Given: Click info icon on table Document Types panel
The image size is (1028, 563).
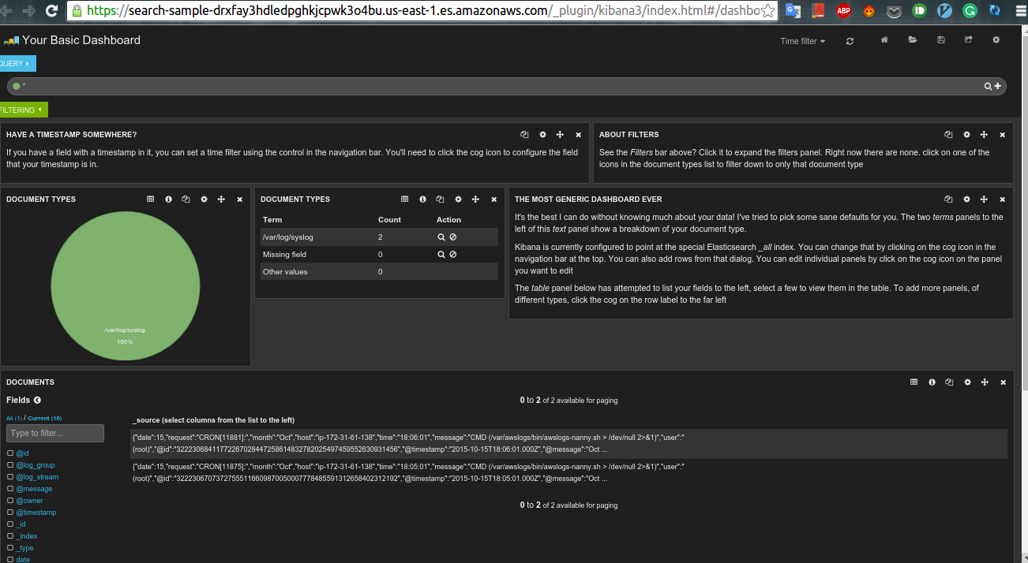Looking at the screenshot, I should point(422,199).
